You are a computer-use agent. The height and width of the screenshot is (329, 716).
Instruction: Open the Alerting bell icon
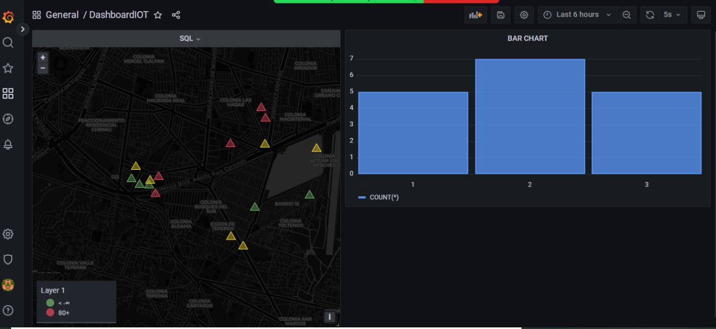(8, 144)
